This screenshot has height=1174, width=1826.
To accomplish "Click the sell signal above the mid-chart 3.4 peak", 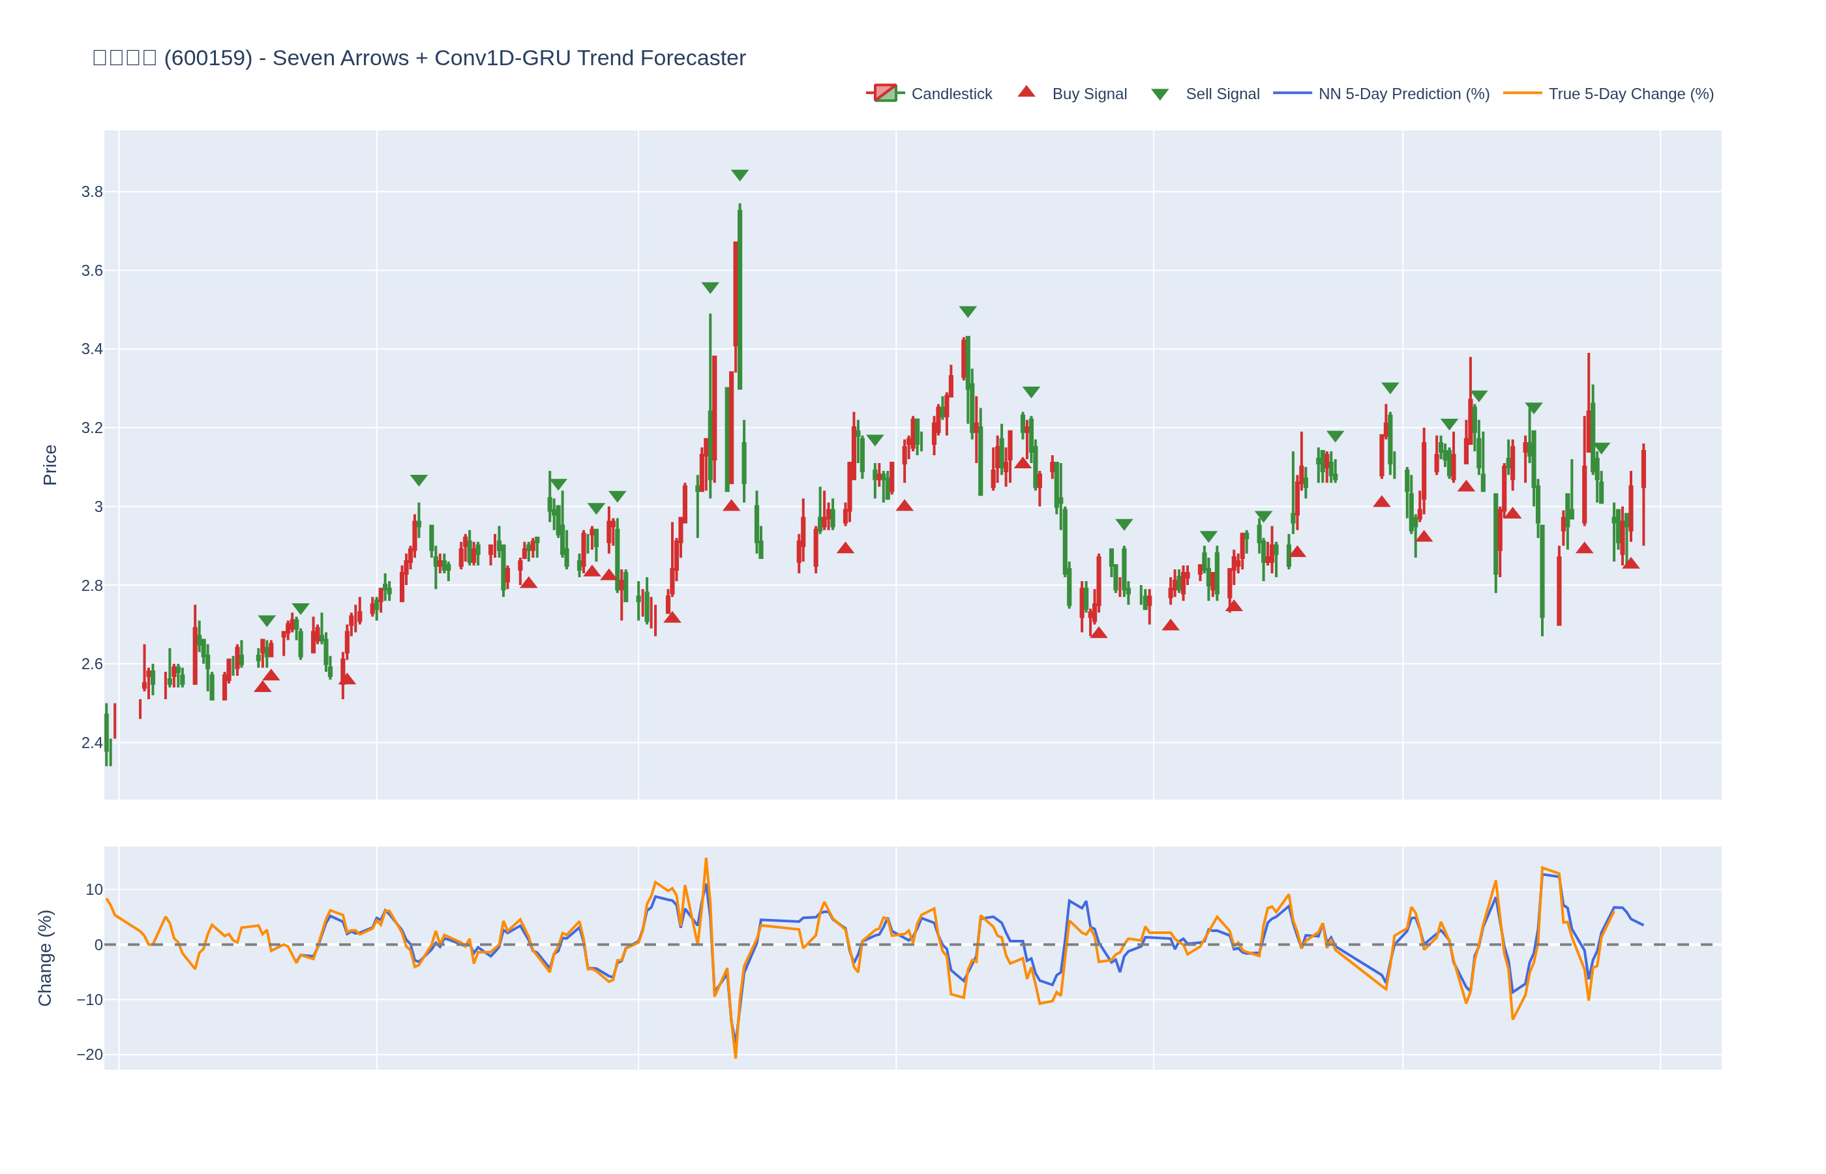I will [967, 311].
